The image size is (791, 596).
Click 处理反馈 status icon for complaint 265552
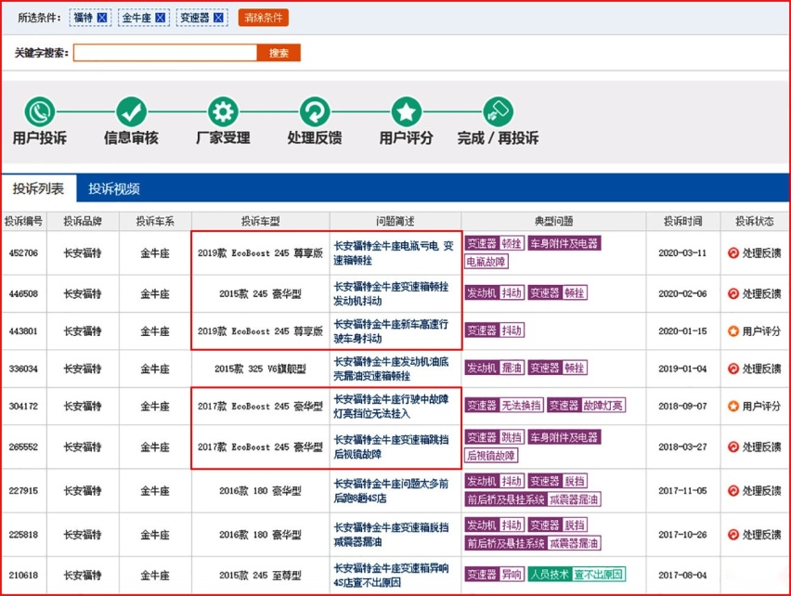click(733, 447)
